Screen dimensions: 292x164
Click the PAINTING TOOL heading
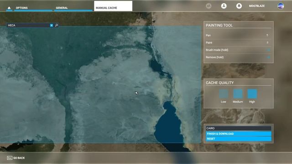tap(219, 26)
